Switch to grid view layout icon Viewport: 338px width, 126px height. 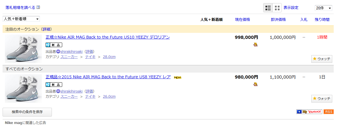pyautogui.click(x=277, y=8)
